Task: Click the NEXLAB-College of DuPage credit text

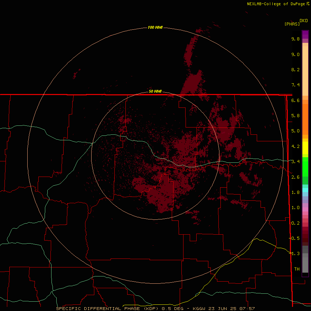Action: (277, 4)
